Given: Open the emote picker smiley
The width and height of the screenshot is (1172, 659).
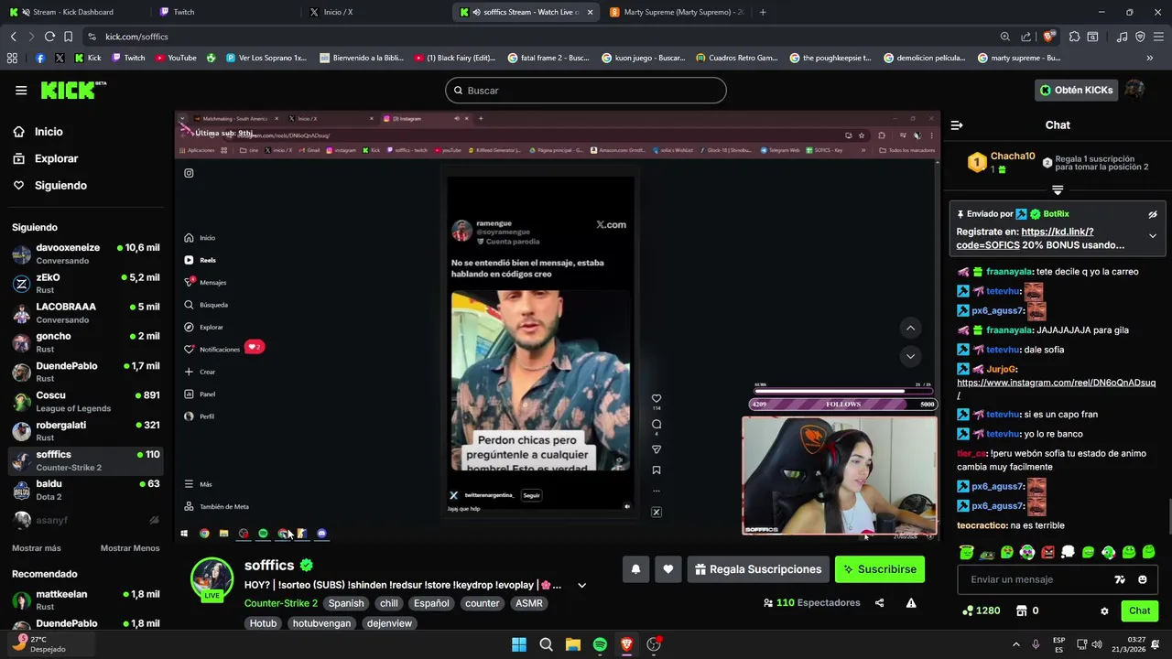Looking at the screenshot, I should tap(1142, 579).
